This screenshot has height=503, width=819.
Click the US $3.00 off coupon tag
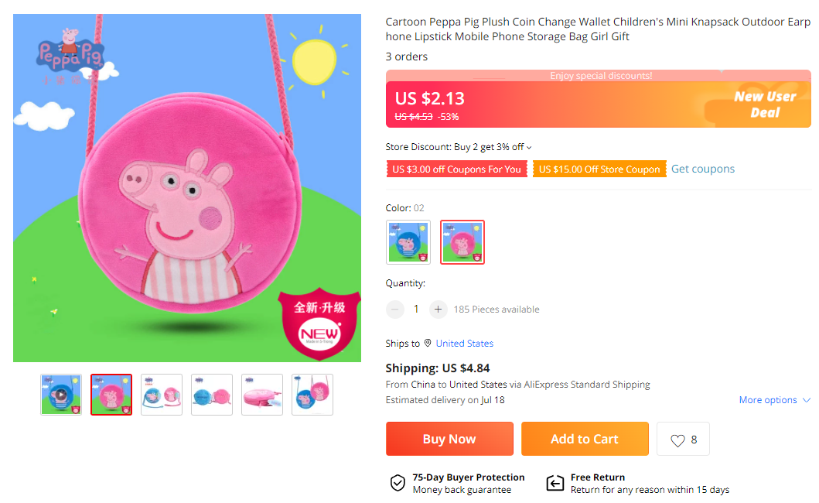[456, 169]
